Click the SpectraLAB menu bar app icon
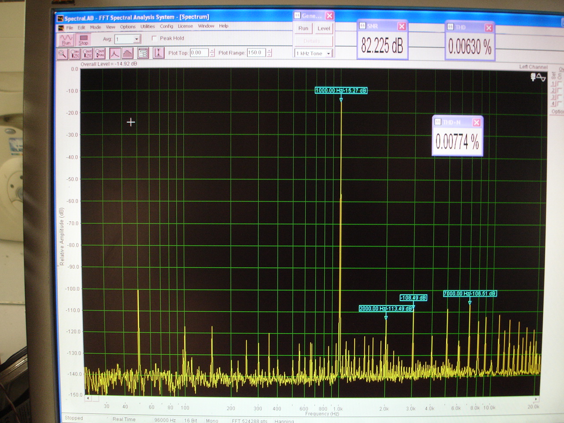 (x=61, y=28)
